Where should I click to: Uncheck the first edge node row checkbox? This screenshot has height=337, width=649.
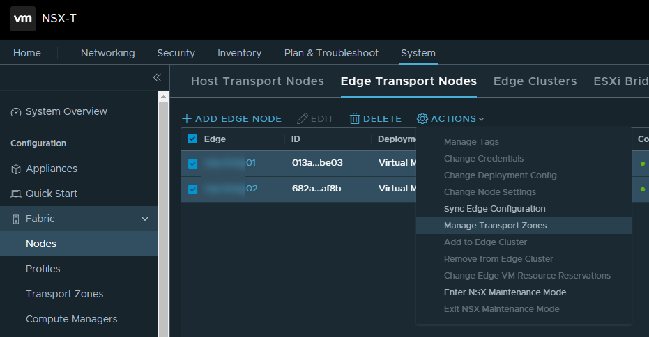(x=192, y=164)
